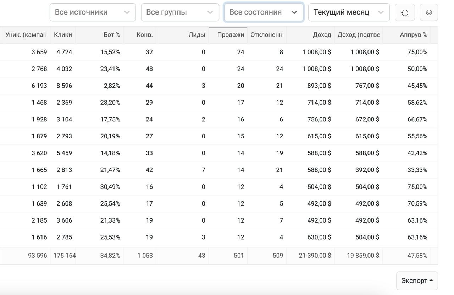Click the bot percentage '28,20%'
Image resolution: width=454 pixels, height=295 pixels.
[x=110, y=103]
